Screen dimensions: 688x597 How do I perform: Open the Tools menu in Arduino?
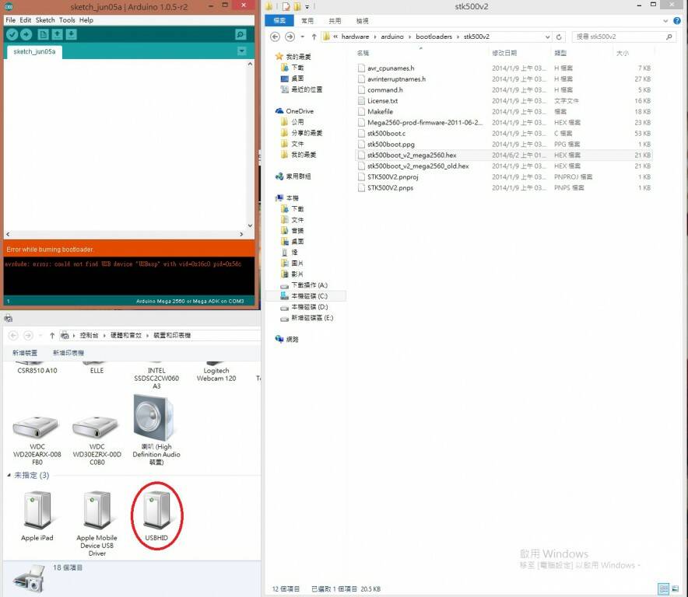coord(67,20)
